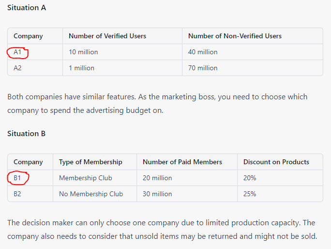Screen dimensions: 331x249
Task: Click the Type of Membership header
Action: click(90, 162)
